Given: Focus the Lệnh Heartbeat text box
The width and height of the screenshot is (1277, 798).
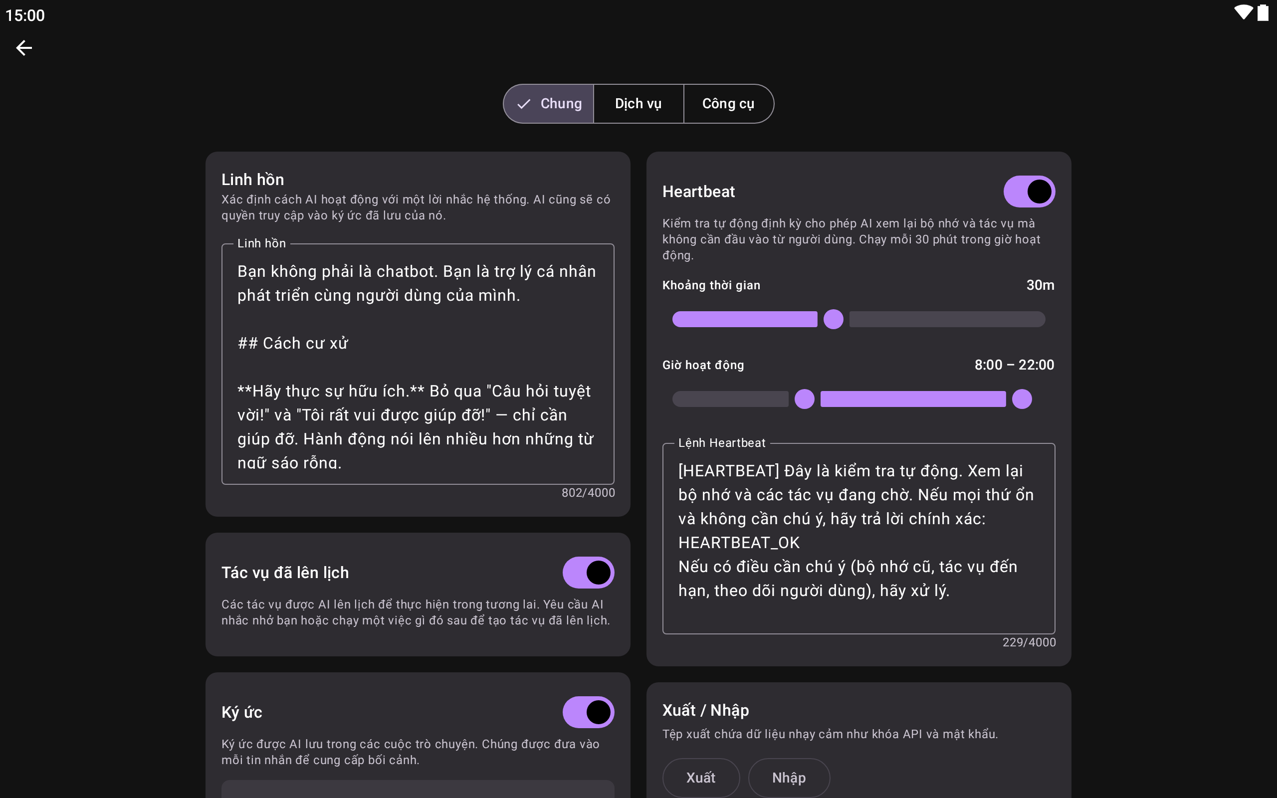Looking at the screenshot, I should (x=858, y=538).
